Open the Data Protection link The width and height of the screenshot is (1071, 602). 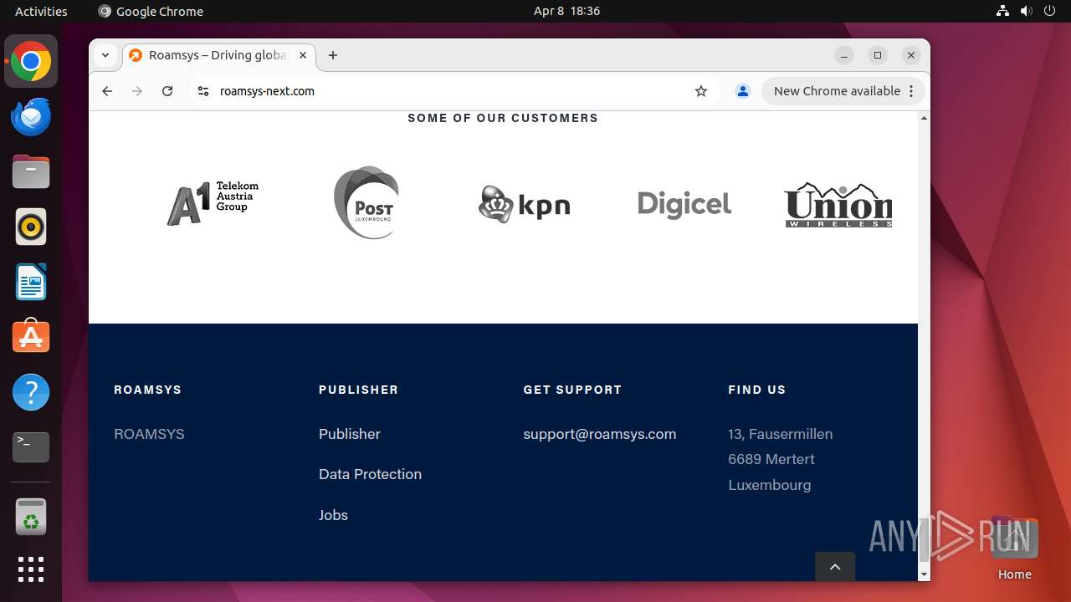point(370,474)
